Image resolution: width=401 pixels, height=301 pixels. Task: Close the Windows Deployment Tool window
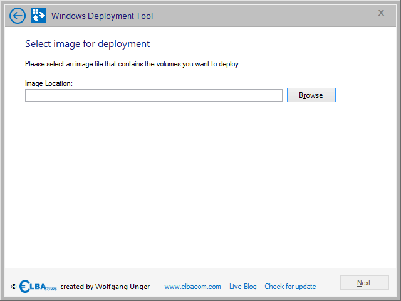pyautogui.click(x=381, y=13)
